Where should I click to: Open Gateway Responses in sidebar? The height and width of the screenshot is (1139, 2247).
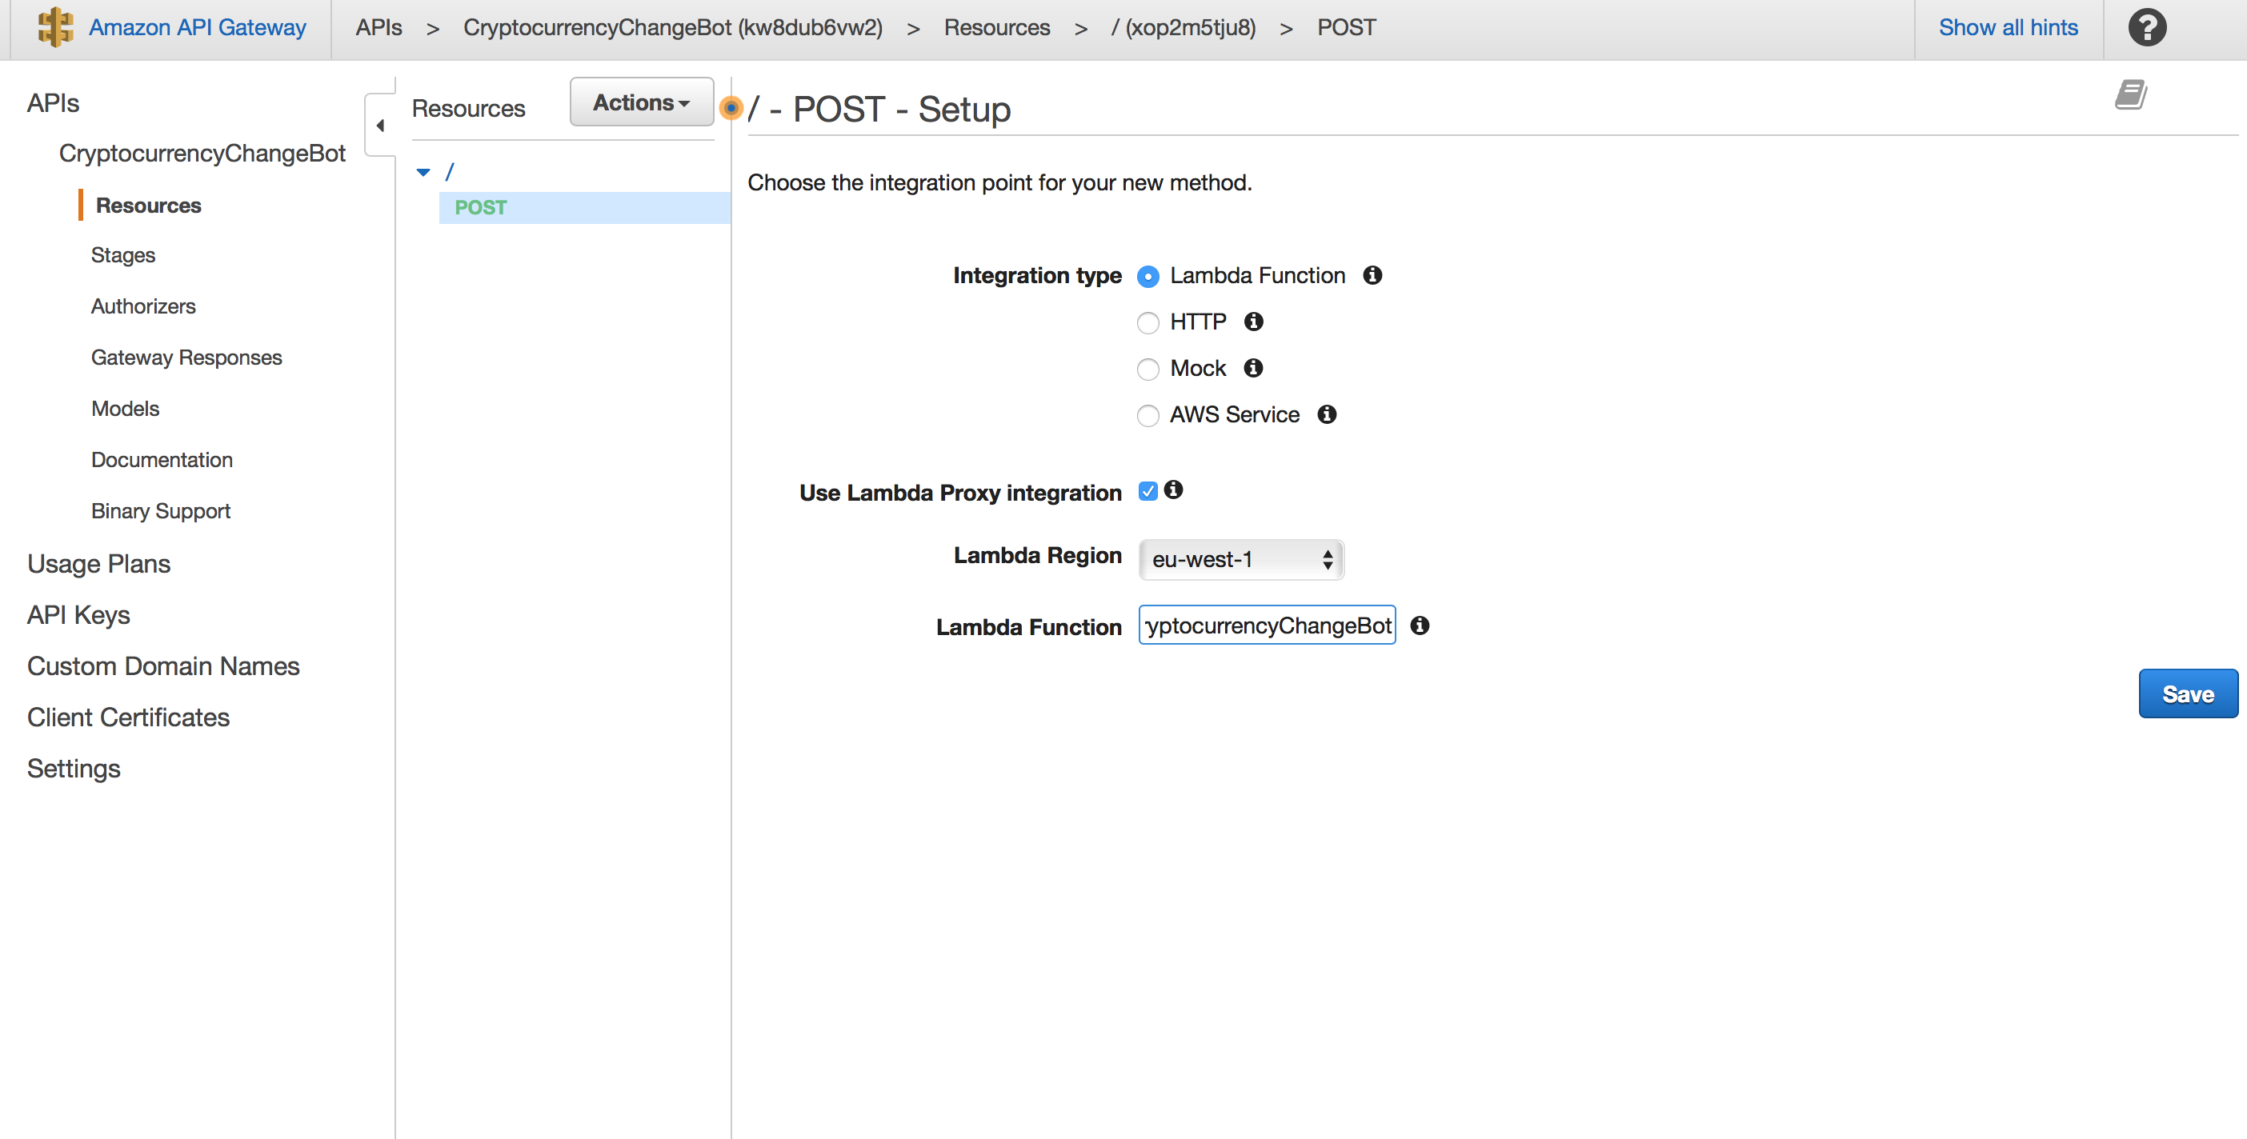[x=186, y=358]
